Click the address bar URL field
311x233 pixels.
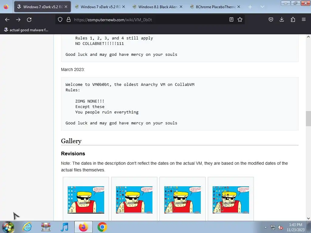point(150,20)
